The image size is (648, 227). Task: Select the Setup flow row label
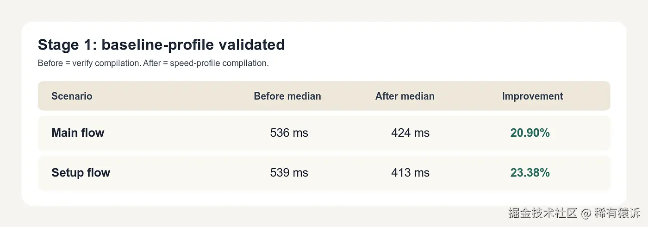point(81,173)
